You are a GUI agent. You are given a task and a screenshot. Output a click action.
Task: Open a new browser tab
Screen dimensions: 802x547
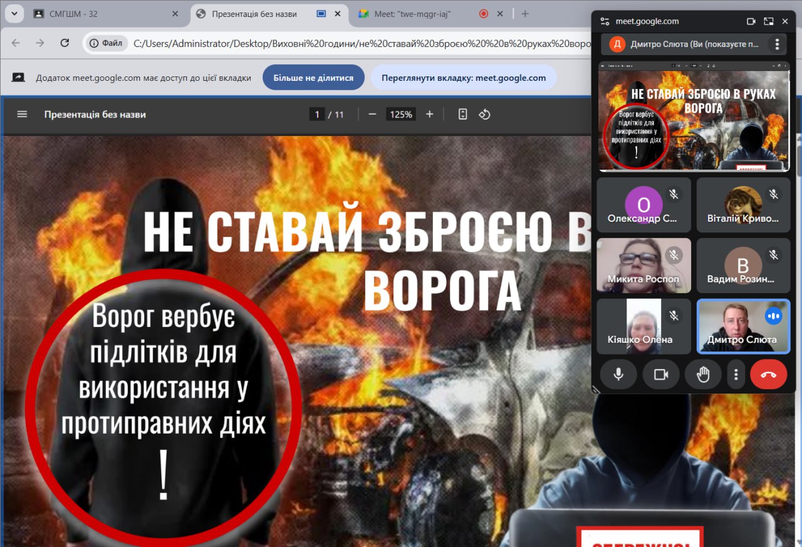click(x=525, y=14)
